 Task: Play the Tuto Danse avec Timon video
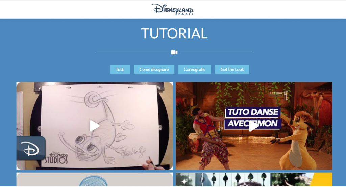253,126
